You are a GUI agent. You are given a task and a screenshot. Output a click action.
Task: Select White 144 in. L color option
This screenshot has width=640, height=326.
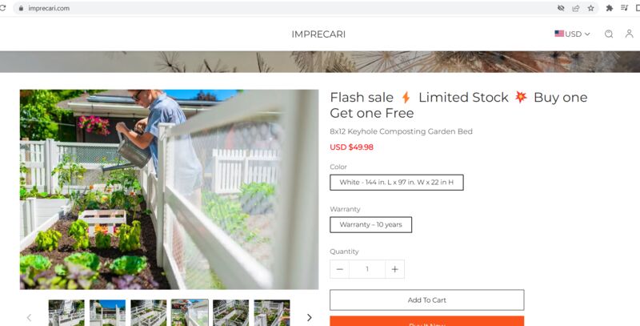(x=397, y=182)
